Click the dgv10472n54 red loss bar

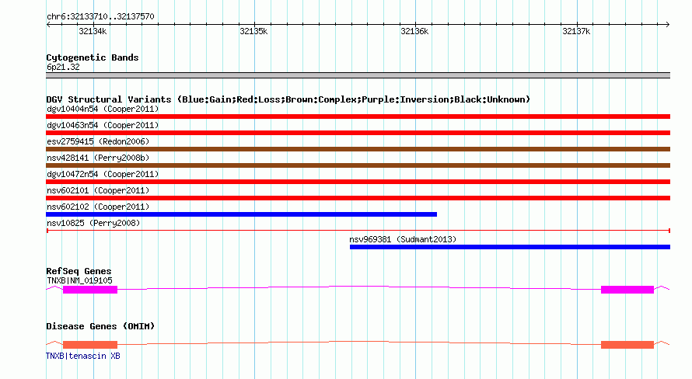[358, 182]
